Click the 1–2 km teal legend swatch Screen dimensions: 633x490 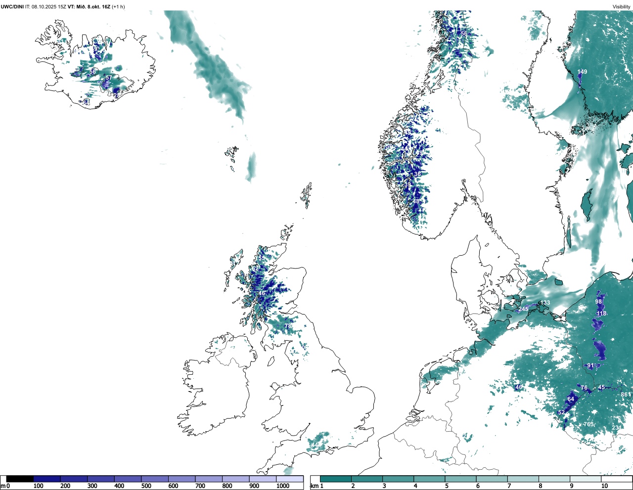(336, 479)
